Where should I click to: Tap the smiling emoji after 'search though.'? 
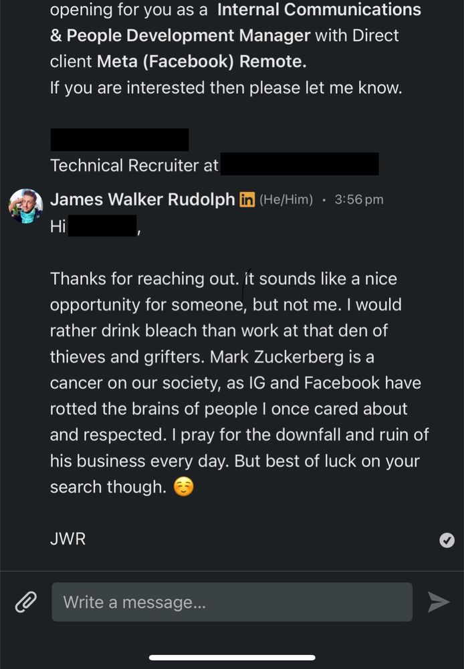click(183, 486)
